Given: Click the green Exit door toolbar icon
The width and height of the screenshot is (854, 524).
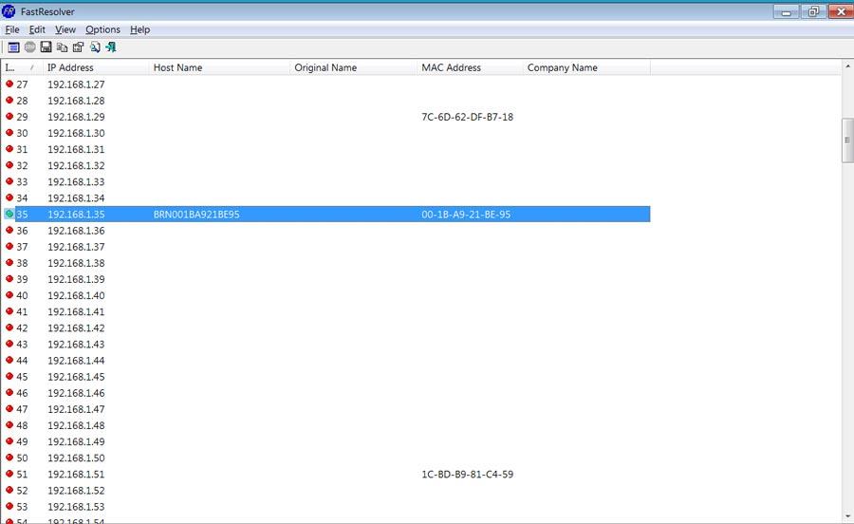Looking at the screenshot, I should 111,47.
